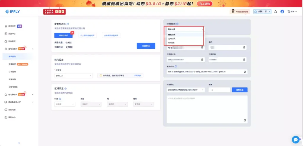Click the curl test command field
The image size is (303, 146).
point(207,72)
